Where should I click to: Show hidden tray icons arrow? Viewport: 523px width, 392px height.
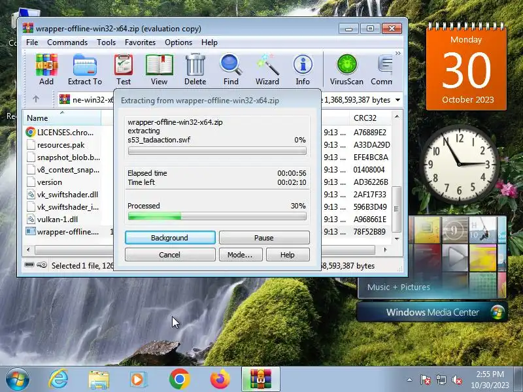coord(410,380)
